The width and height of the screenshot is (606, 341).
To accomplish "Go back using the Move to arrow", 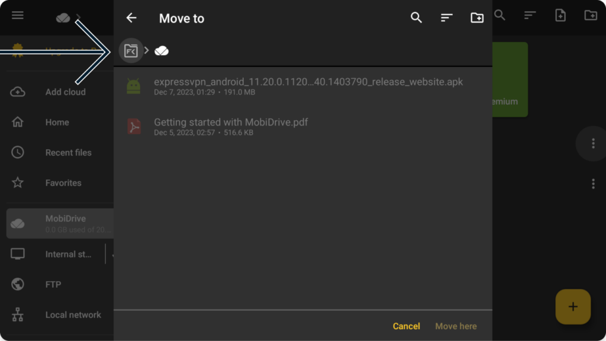I will point(131,18).
